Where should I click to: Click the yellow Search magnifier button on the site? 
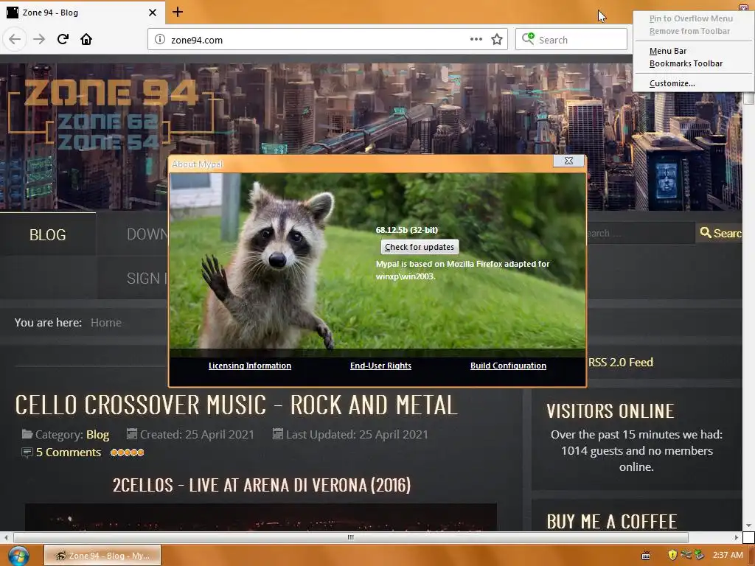(720, 233)
